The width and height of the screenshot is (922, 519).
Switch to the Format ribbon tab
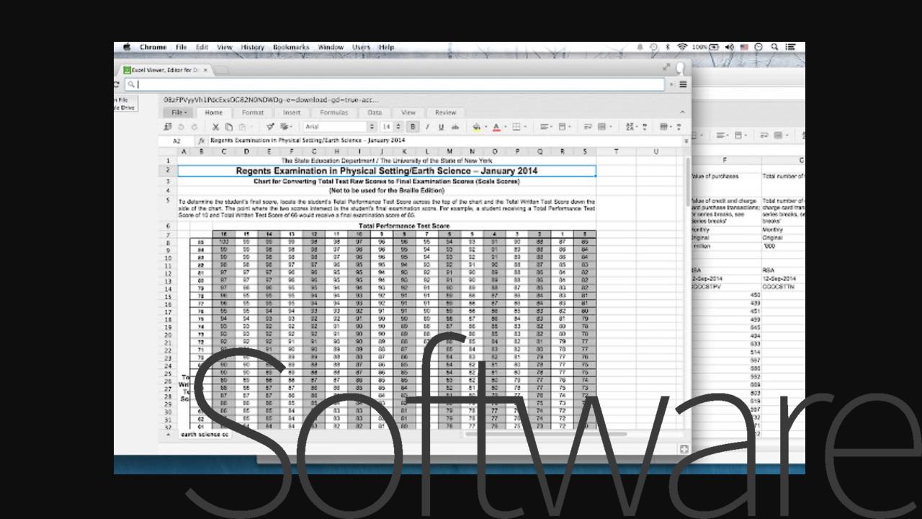tap(253, 112)
